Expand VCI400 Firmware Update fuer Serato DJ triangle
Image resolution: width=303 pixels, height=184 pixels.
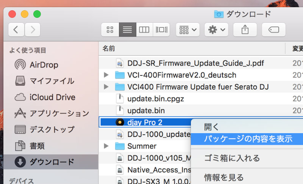click(x=106, y=87)
